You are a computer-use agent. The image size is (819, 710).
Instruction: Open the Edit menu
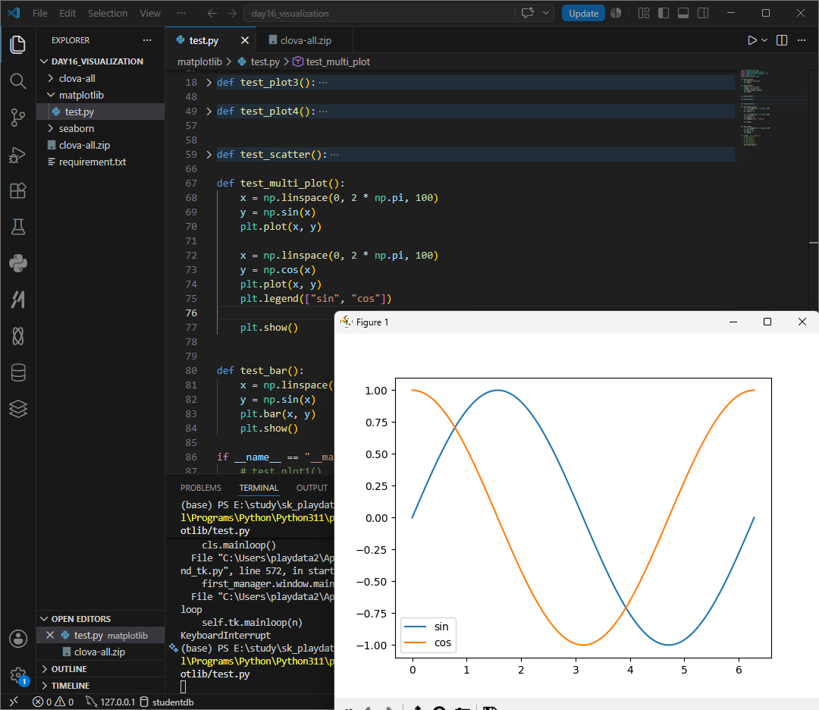[67, 13]
